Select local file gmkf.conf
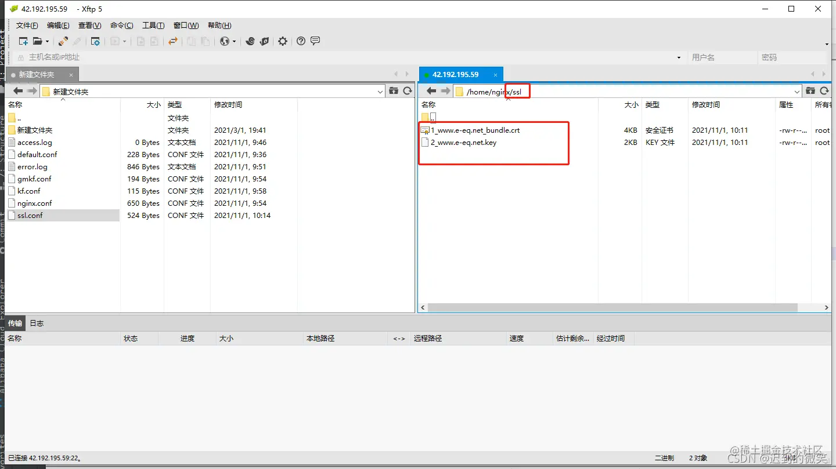 (x=34, y=179)
